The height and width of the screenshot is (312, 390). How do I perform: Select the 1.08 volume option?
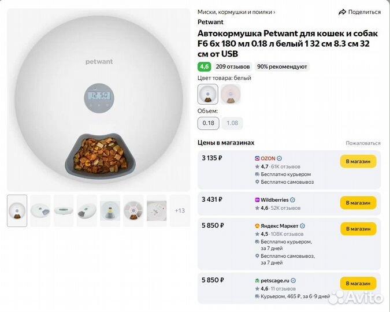(x=232, y=123)
